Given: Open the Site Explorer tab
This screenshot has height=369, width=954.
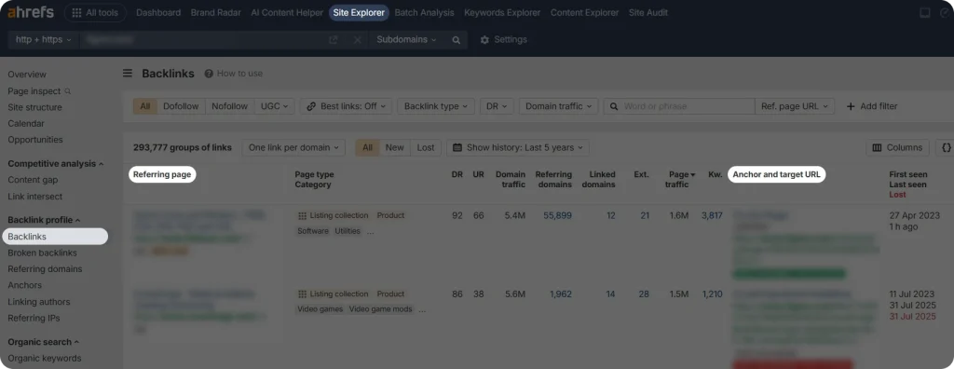Looking at the screenshot, I should pos(359,13).
